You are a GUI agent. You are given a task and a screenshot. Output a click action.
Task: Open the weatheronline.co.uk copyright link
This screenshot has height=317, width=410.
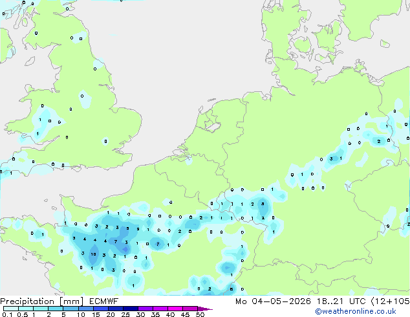click(x=356, y=311)
